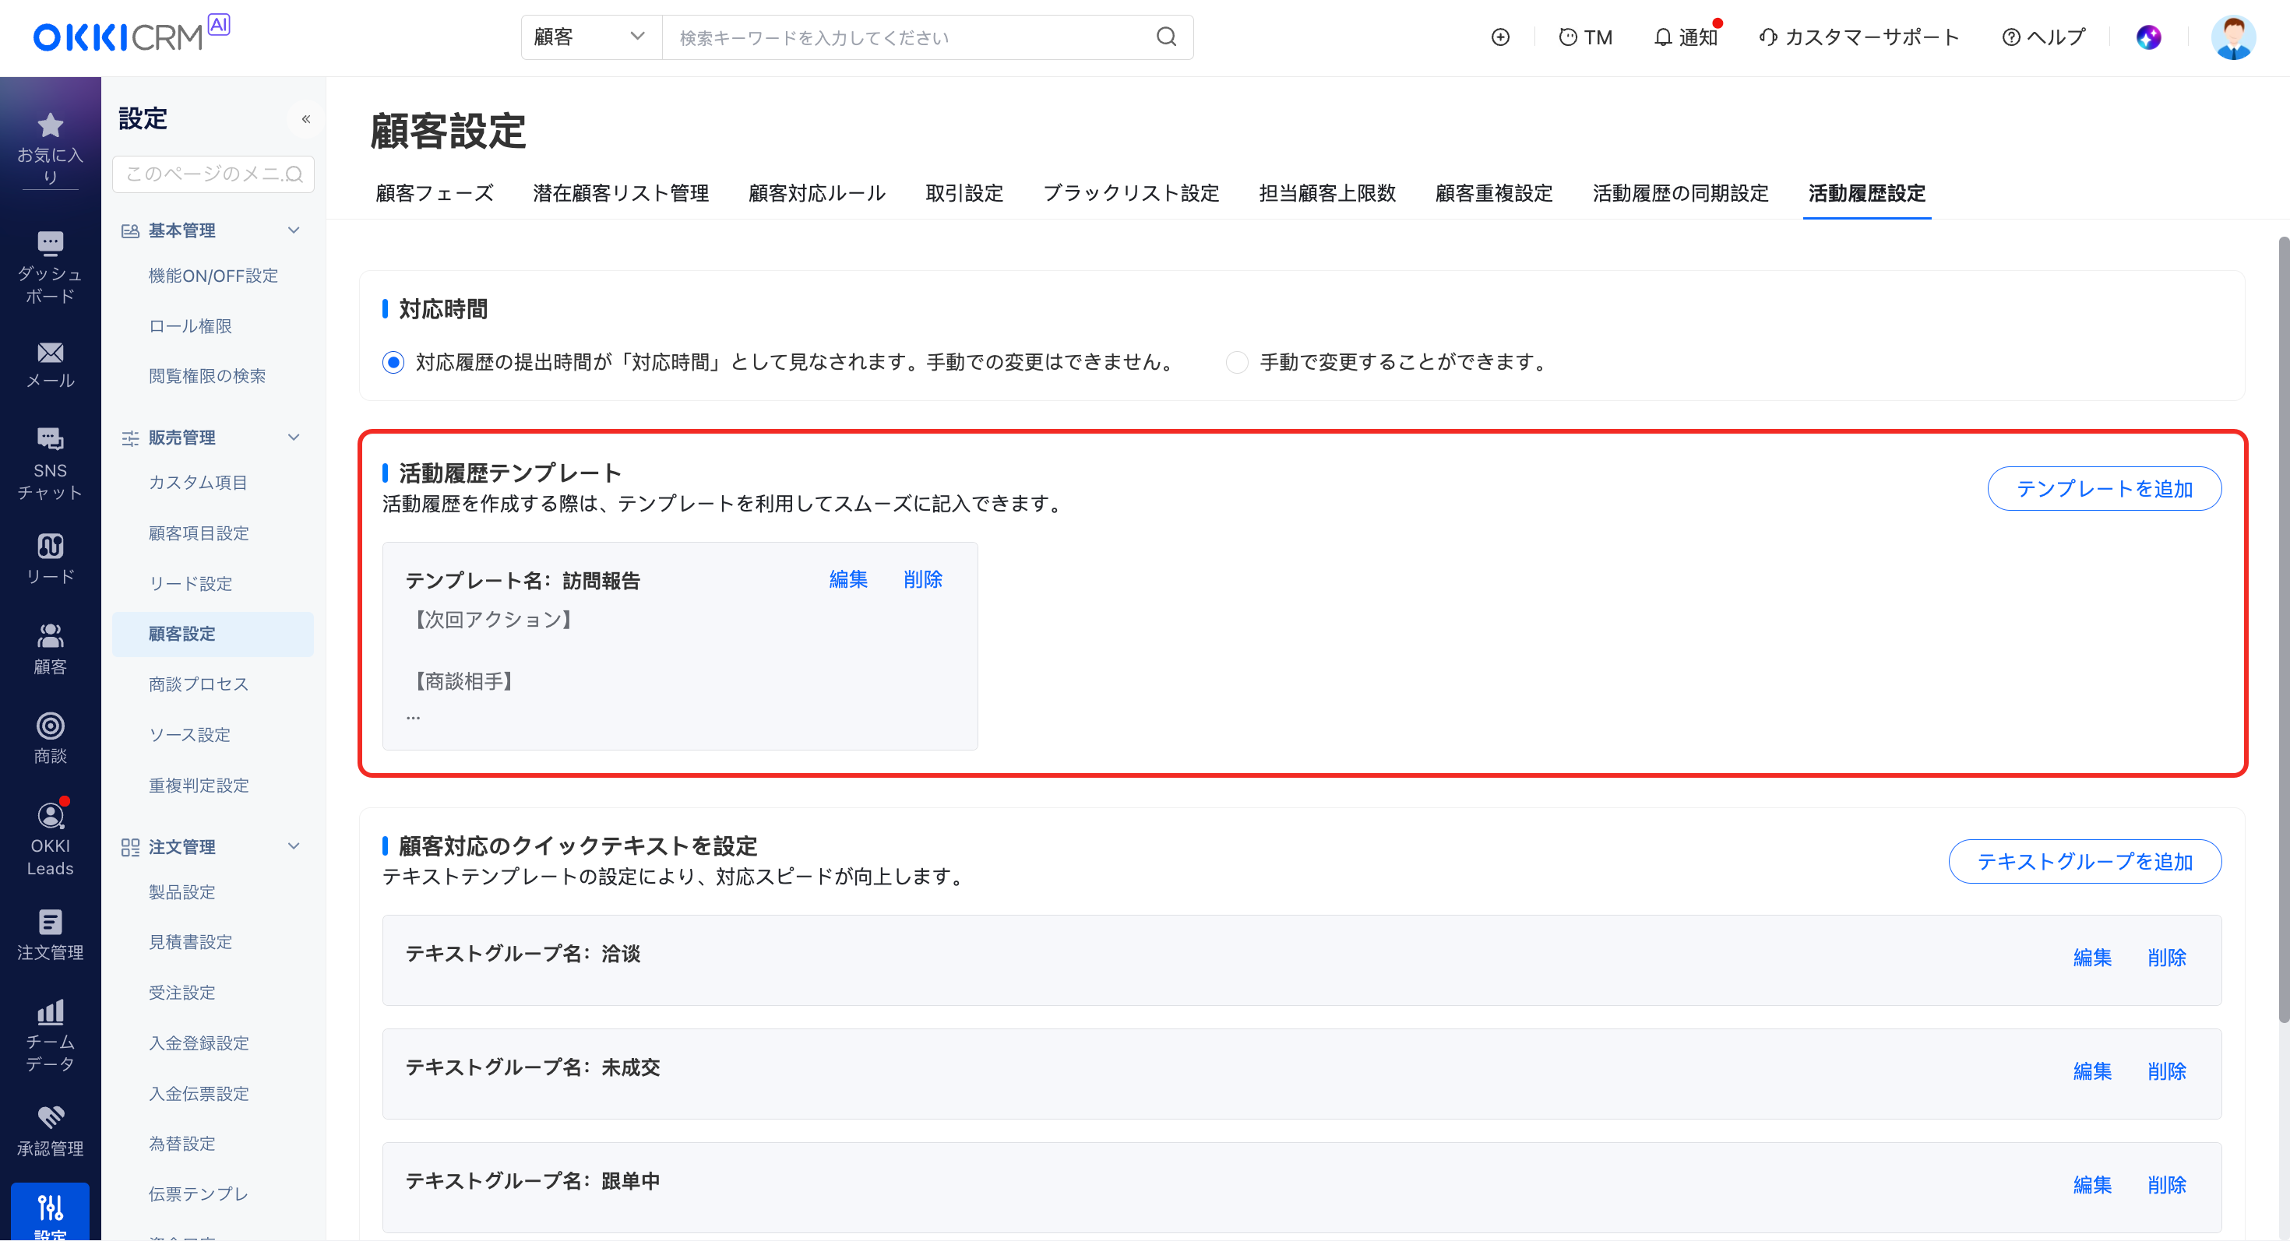Image resolution: width=2290 pixels, height=1241 pixels.
Task: Edit the 未成交 text group
Action: [2093, 1071]
